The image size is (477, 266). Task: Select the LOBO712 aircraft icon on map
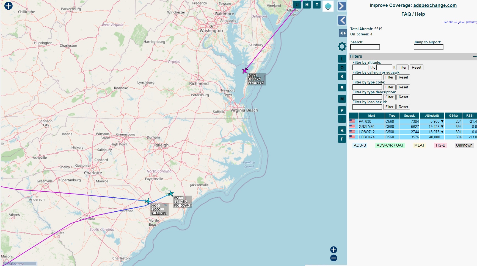point(170,194)
